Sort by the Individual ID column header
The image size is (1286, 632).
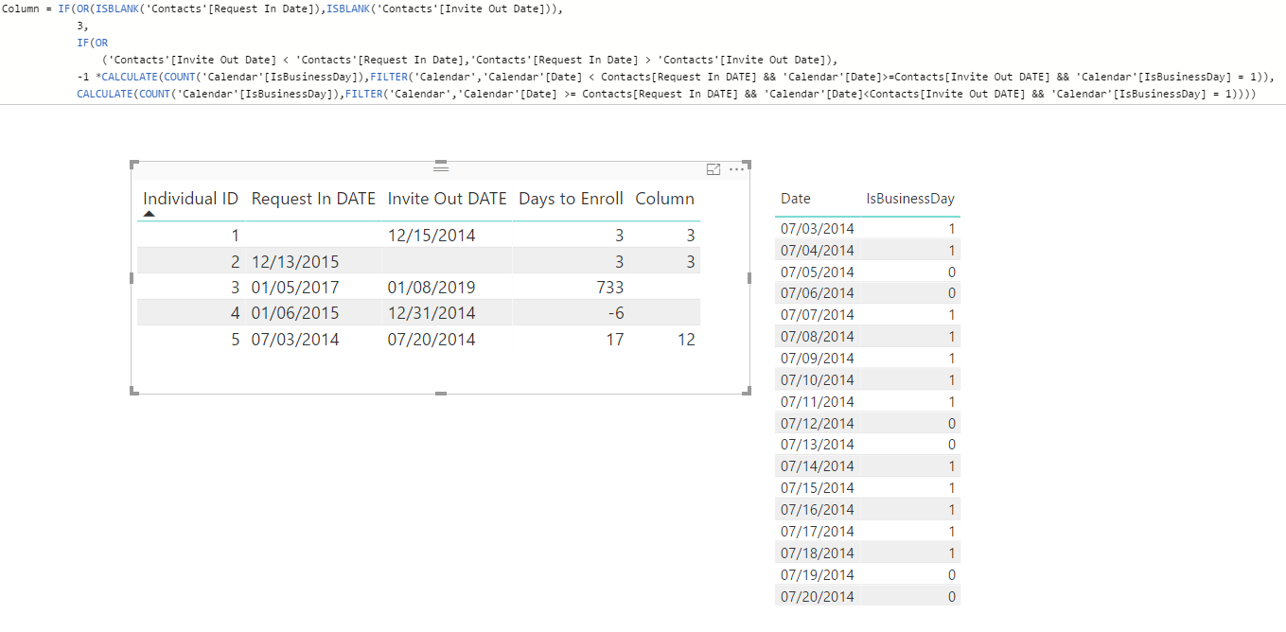[190, 199]
